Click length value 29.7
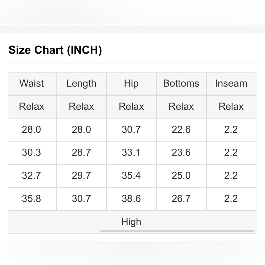This screenshot has height=265, width=265. tap(81, 175)
